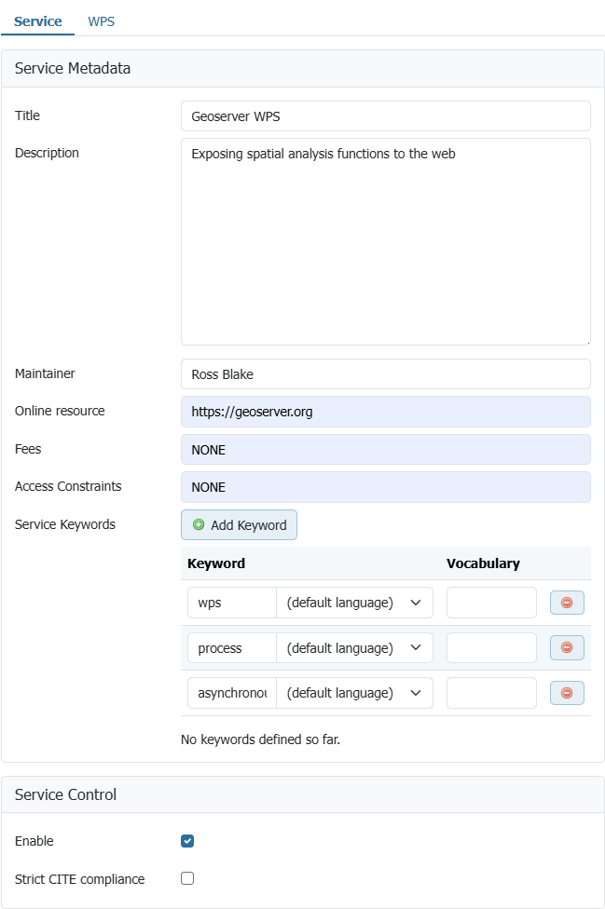Click the green plus Add Keyword icon
Image resolution: width=605 pixels, height=909 pixels.
pyautogui.click(x=199, y=525)
